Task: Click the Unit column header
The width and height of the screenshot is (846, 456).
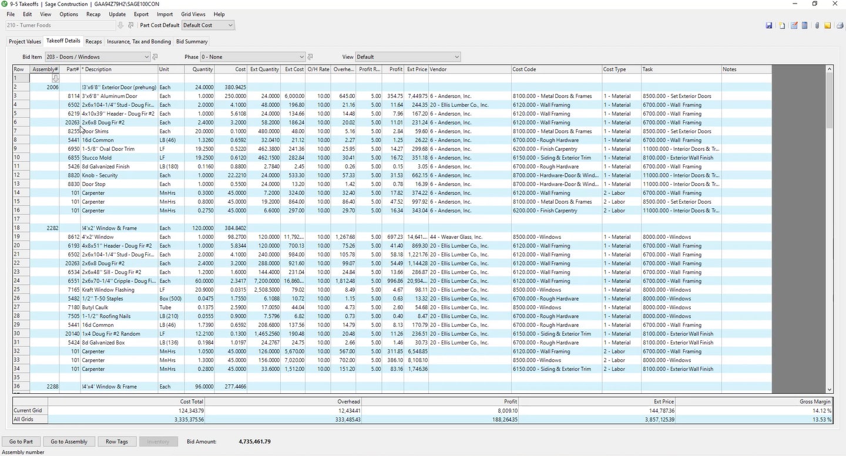Action: tap(171, 69)
